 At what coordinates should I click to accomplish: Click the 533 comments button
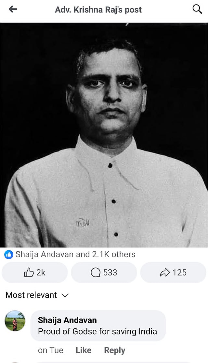click(104, 273)
